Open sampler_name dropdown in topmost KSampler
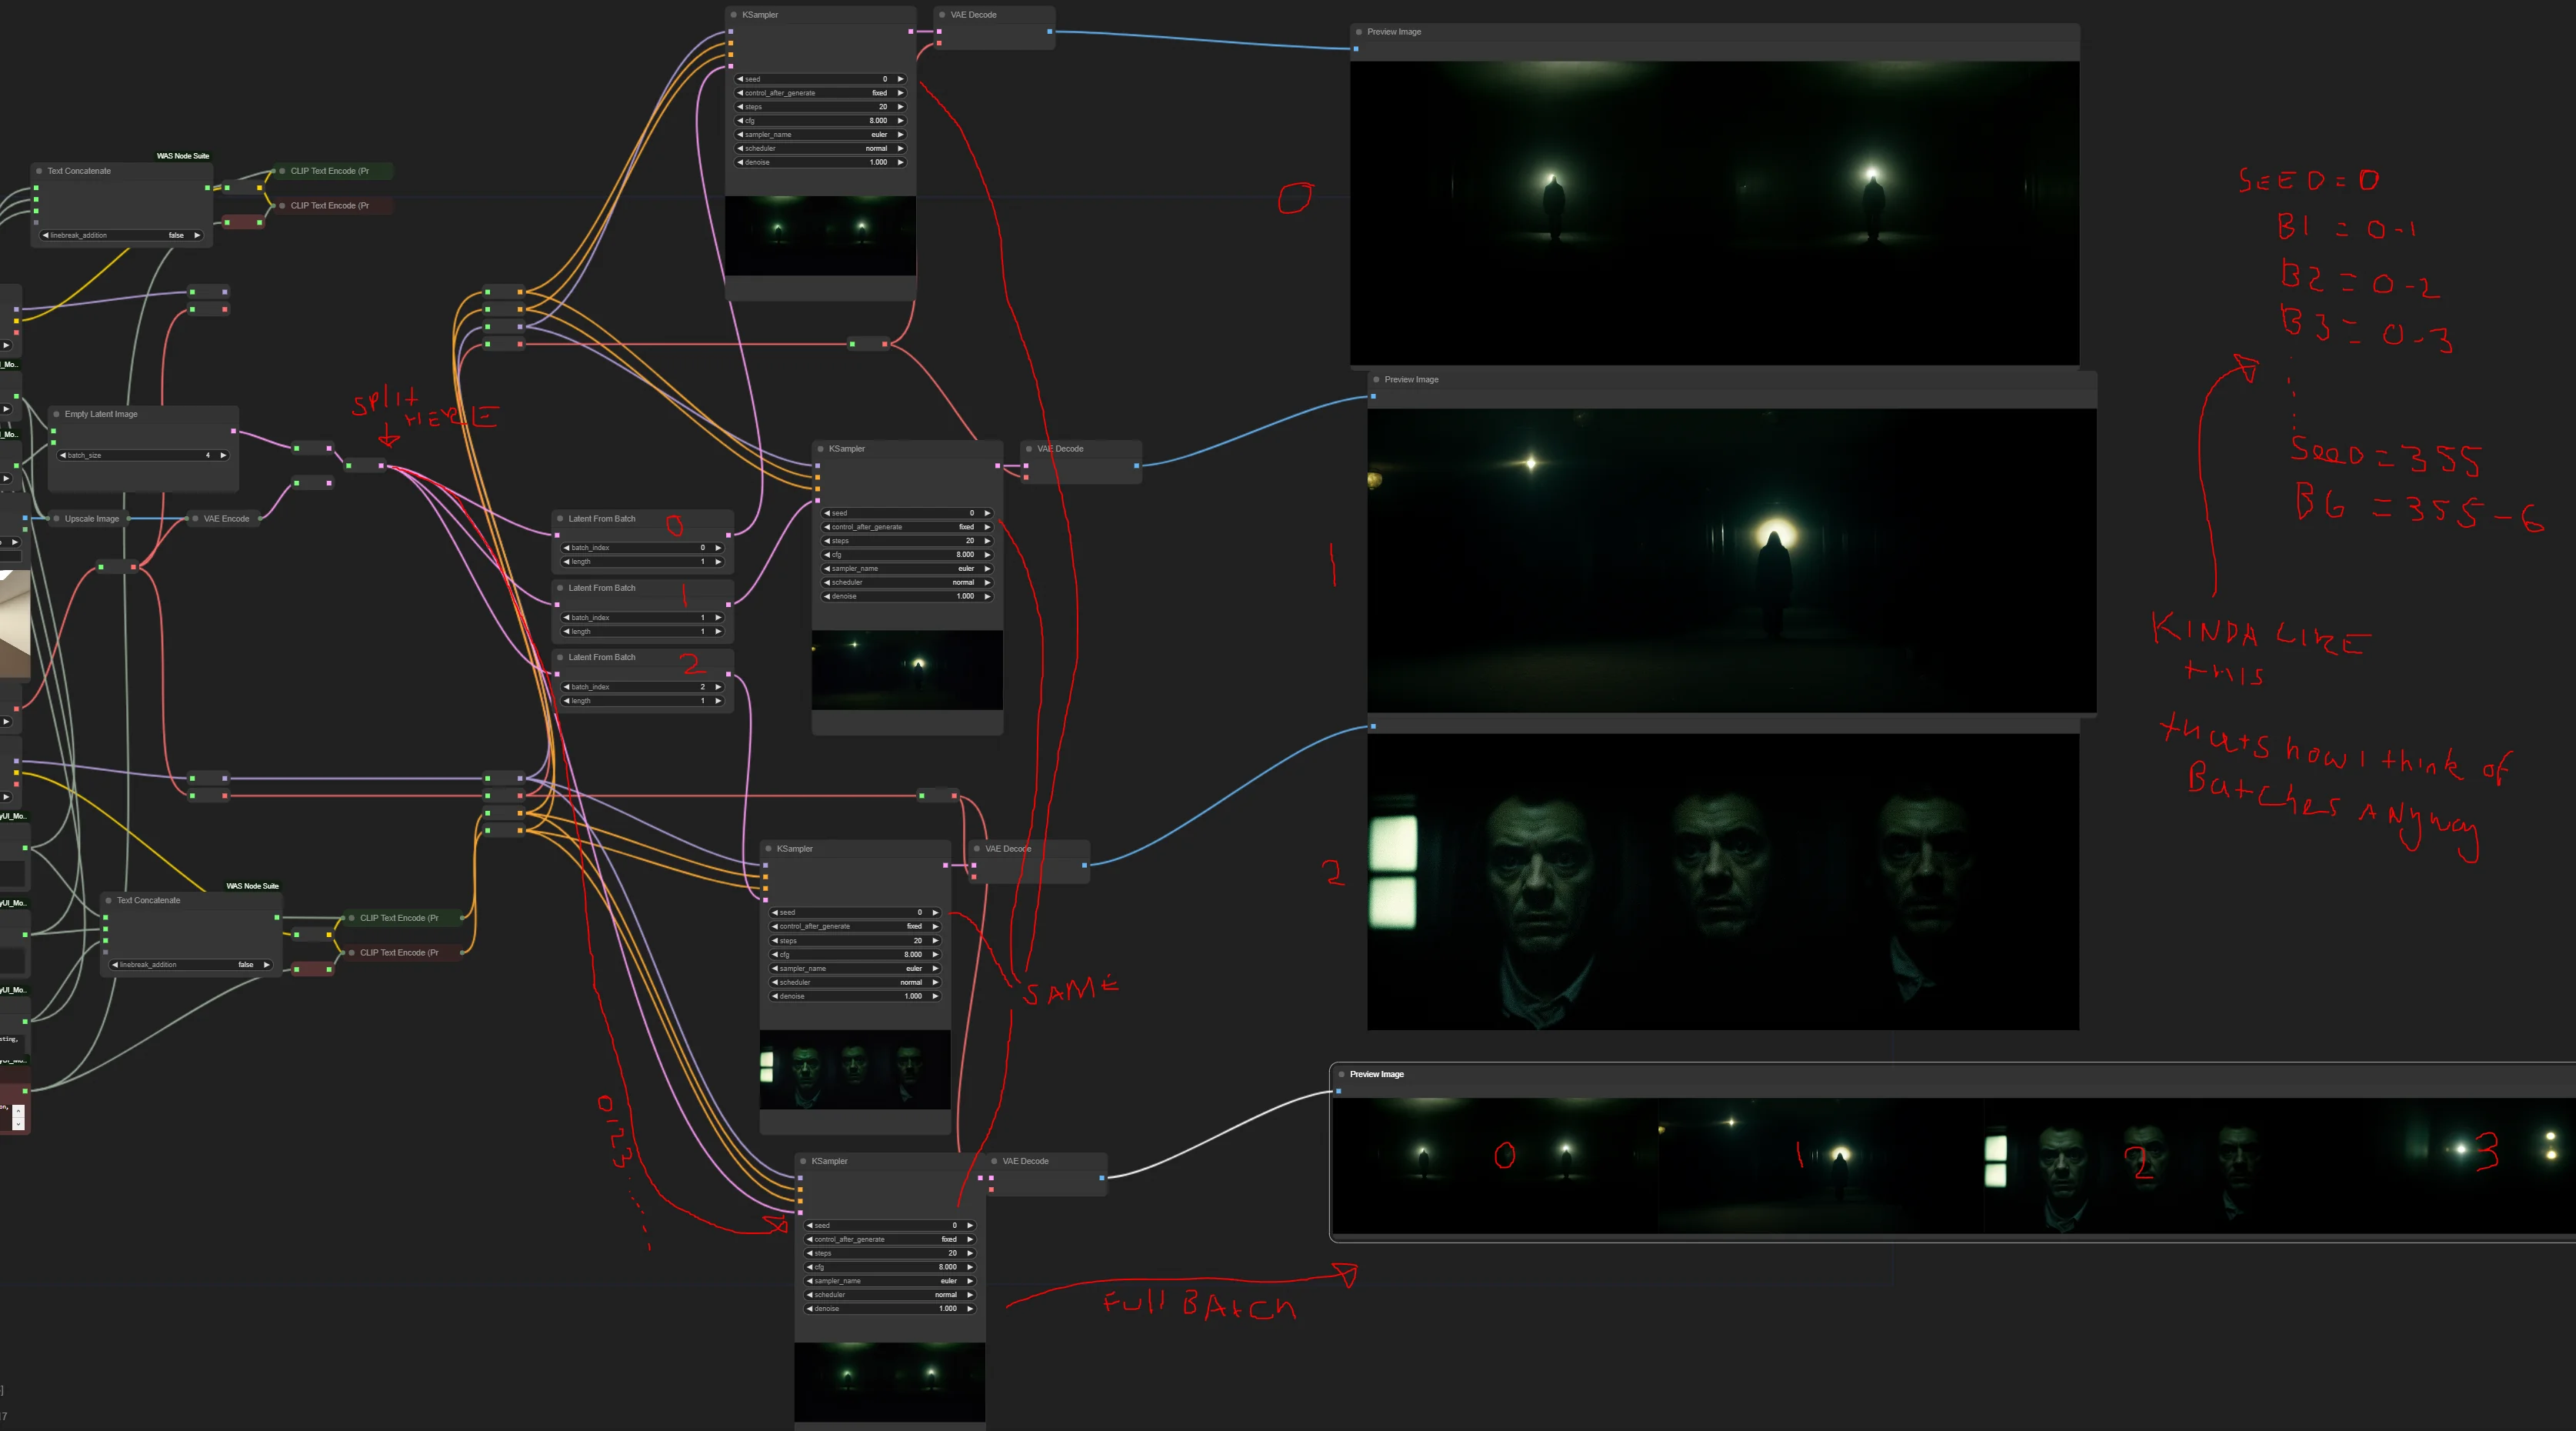2576x1431 pixels. 820,135
